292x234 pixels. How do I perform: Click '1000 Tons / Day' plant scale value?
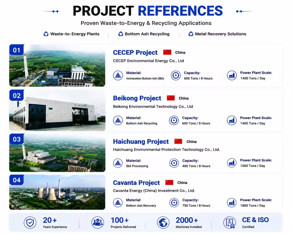253,166
